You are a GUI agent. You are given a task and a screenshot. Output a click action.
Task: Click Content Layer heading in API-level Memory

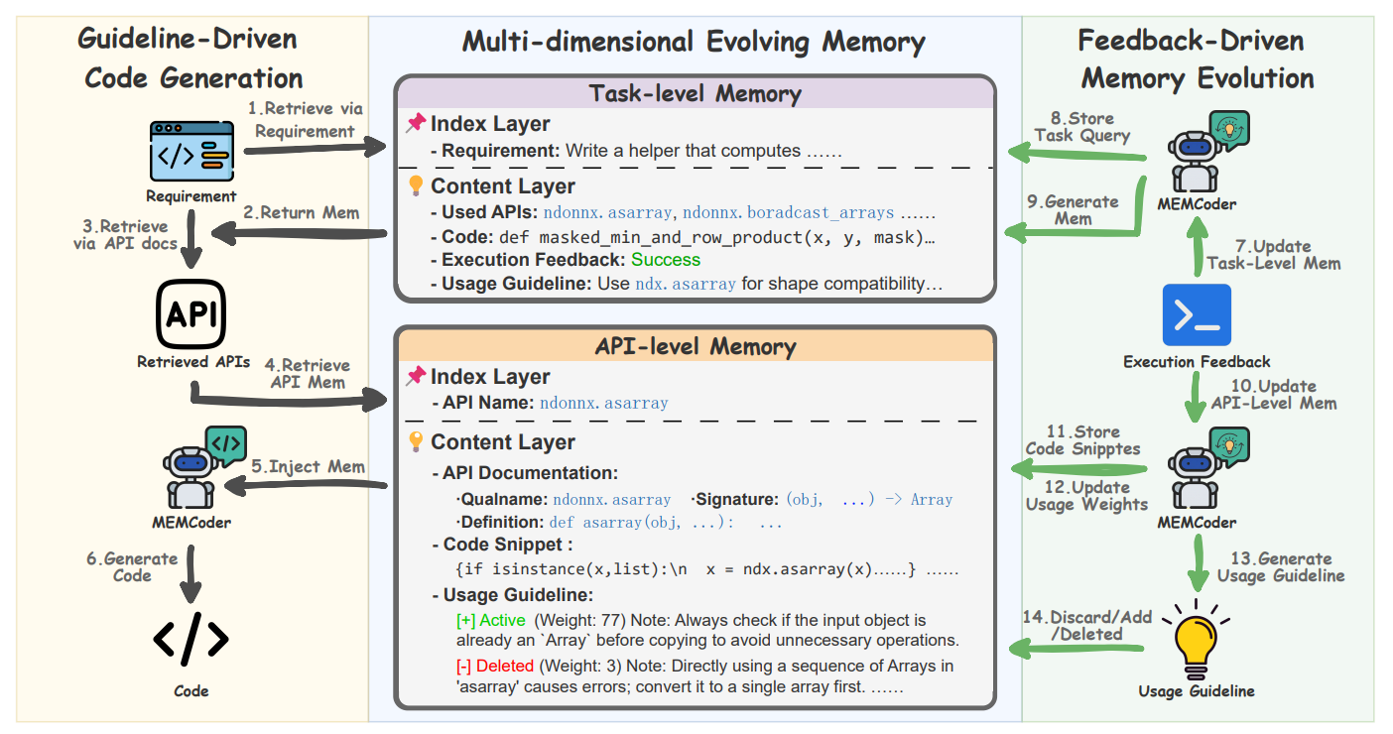coord(503,442)
